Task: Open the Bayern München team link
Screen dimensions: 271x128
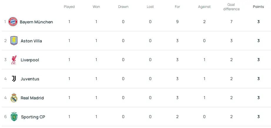Action: click(36, 22)
